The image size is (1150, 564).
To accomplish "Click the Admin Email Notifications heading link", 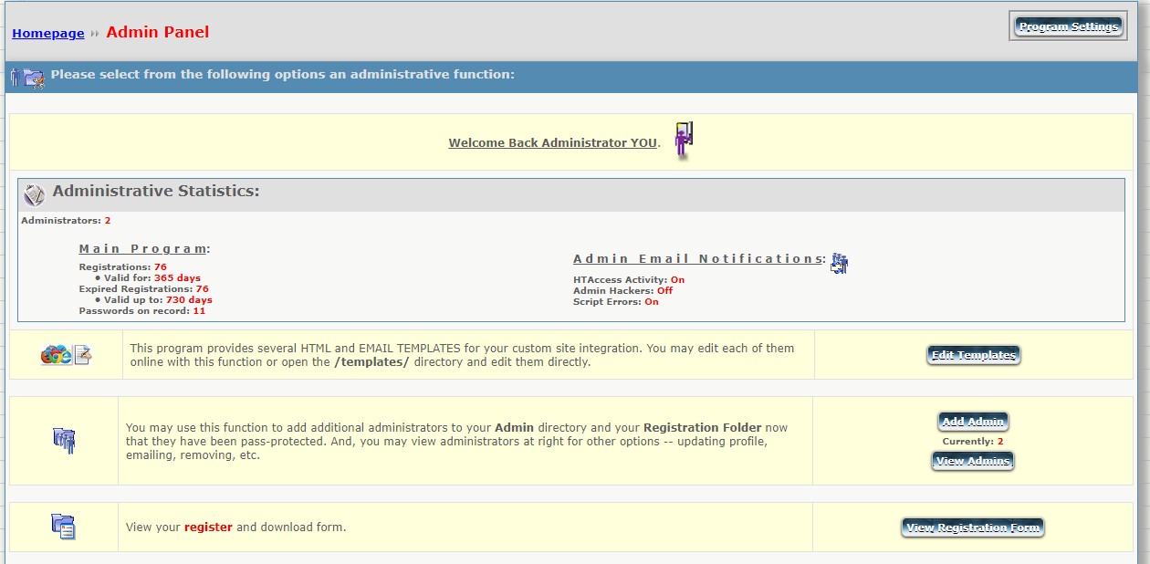I will [x=697, y=258].
